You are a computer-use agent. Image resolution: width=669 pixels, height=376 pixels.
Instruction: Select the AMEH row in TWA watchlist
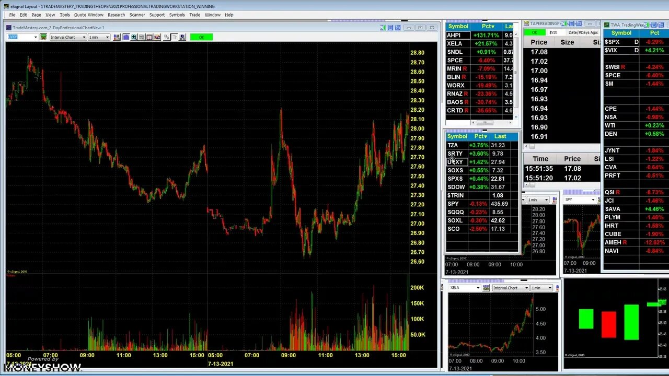636,242
